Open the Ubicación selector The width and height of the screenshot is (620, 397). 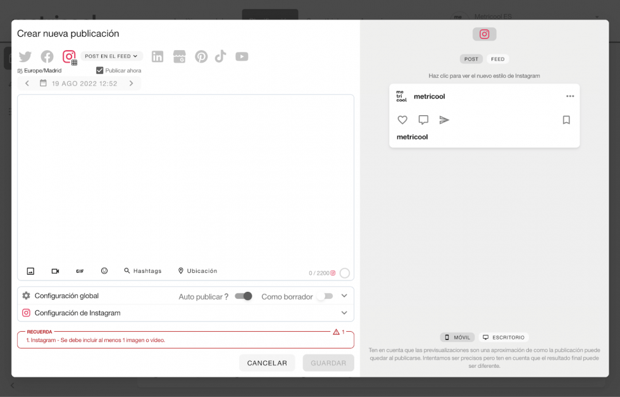tap(198, 270)
